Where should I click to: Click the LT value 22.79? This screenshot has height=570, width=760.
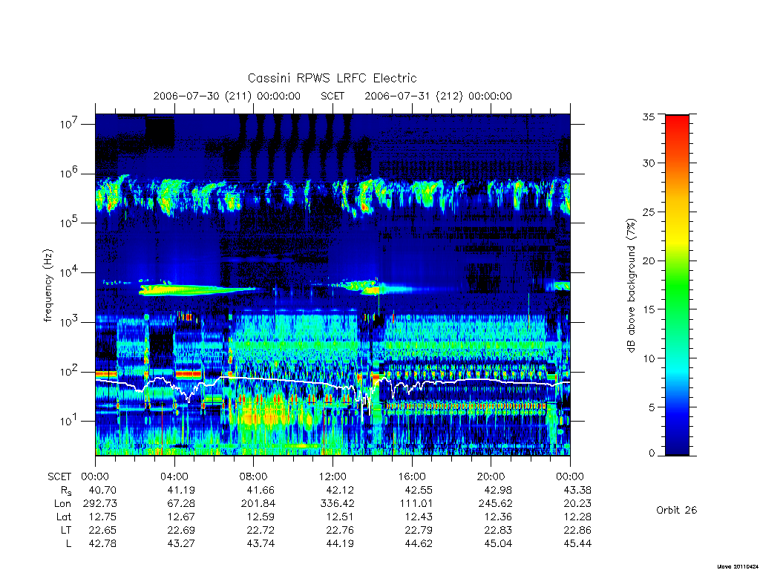(419, 530)
